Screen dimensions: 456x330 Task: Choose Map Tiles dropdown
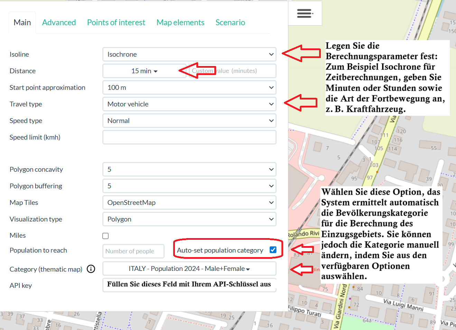click(189, 202)
